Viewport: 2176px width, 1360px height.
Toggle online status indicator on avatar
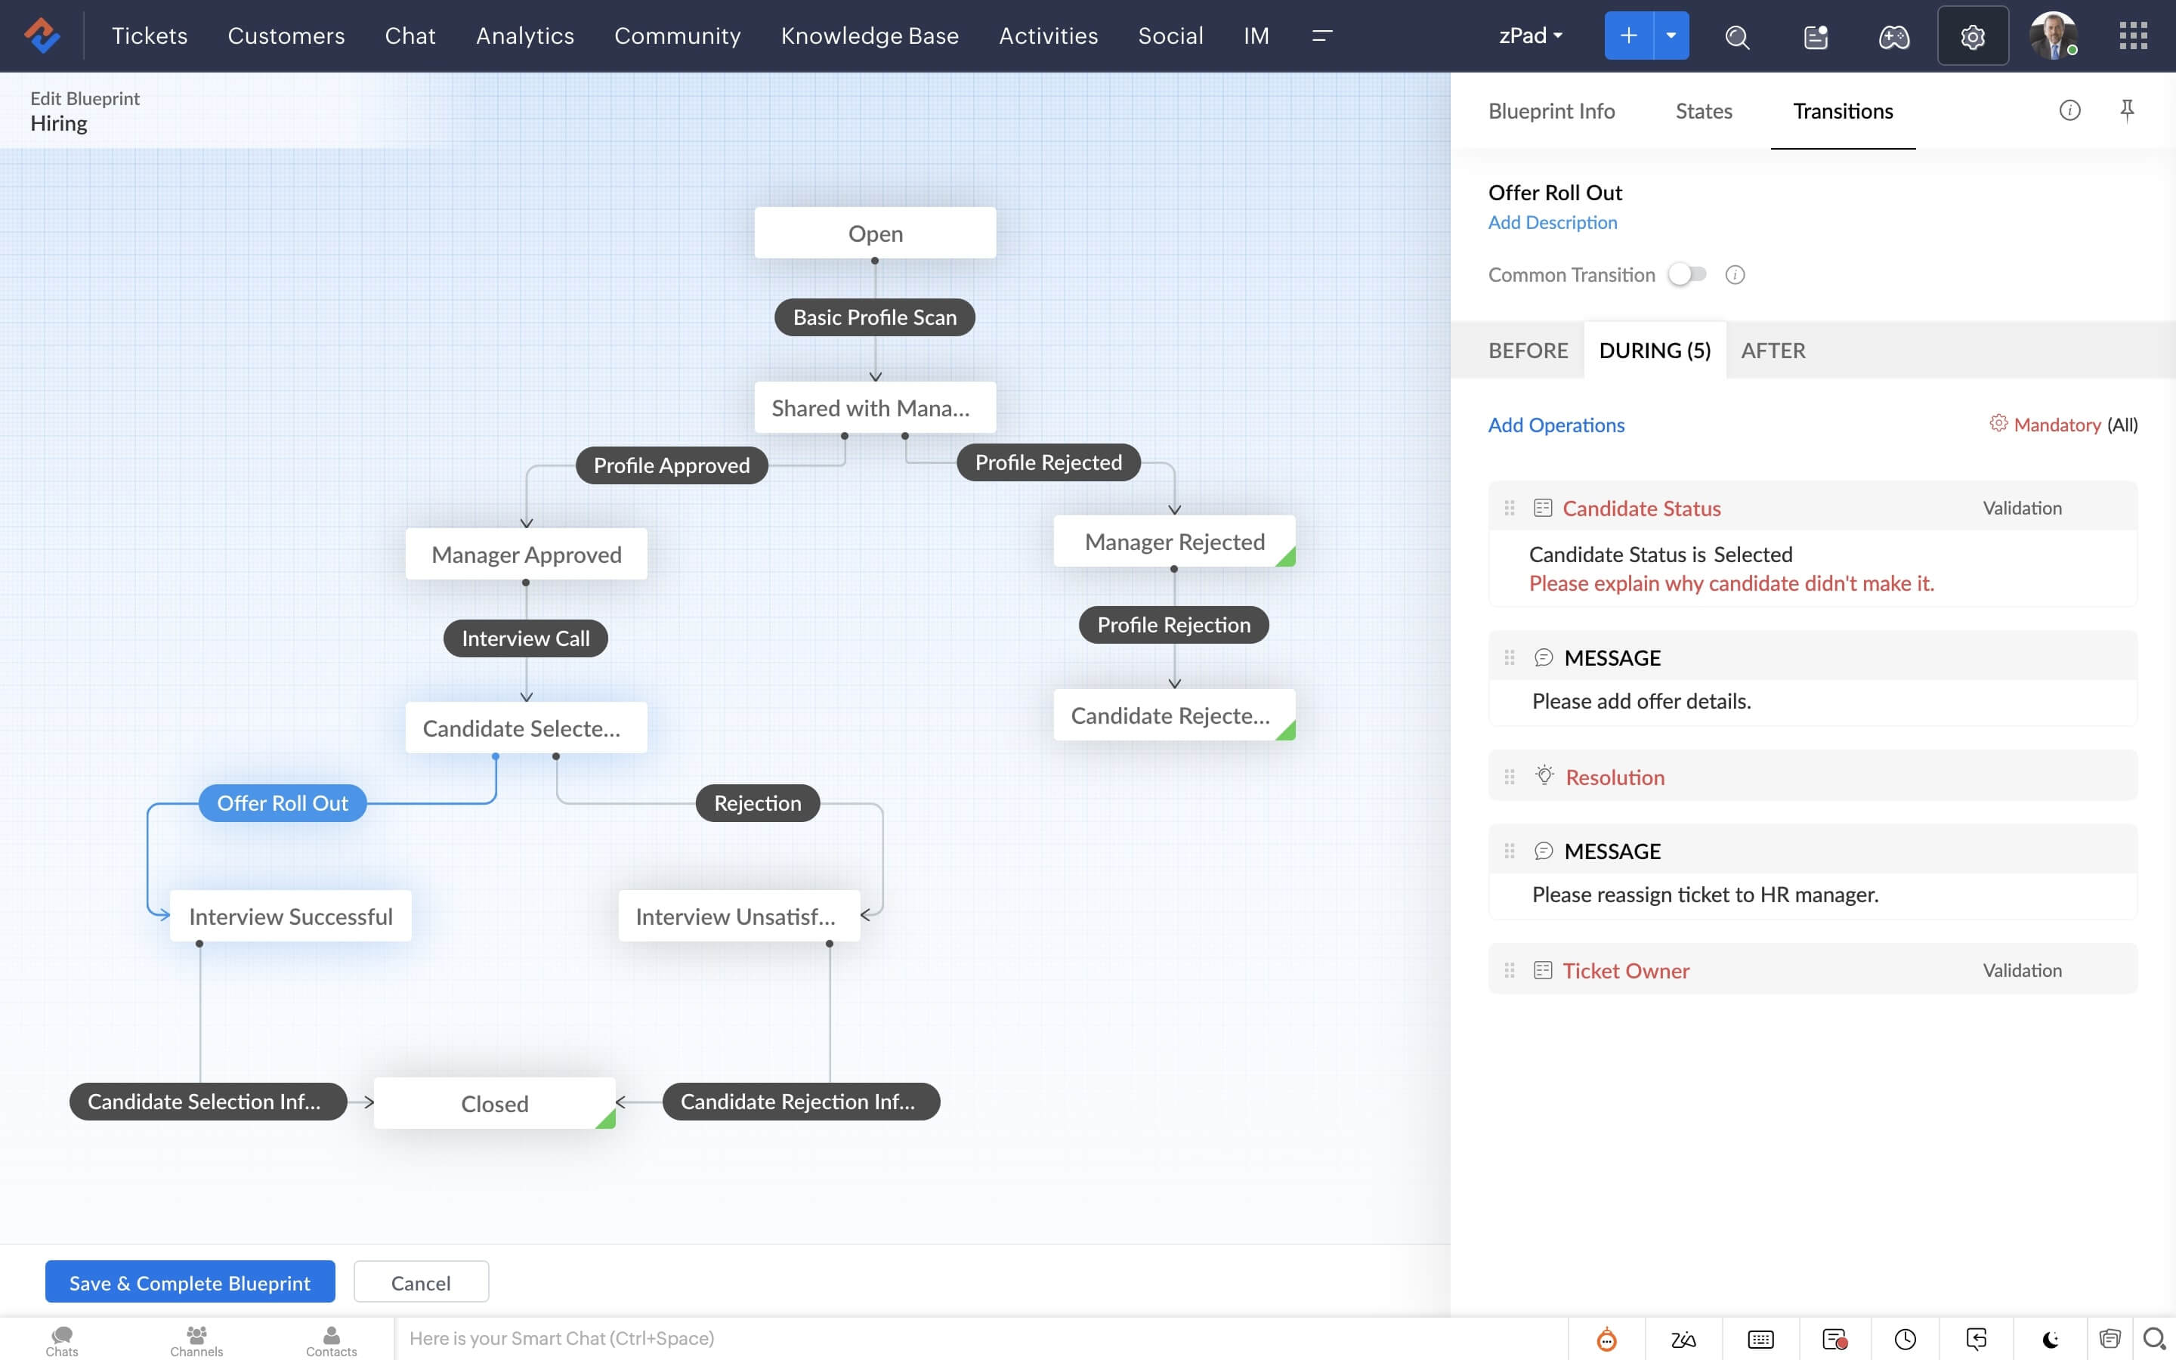tap(2071, 50)
